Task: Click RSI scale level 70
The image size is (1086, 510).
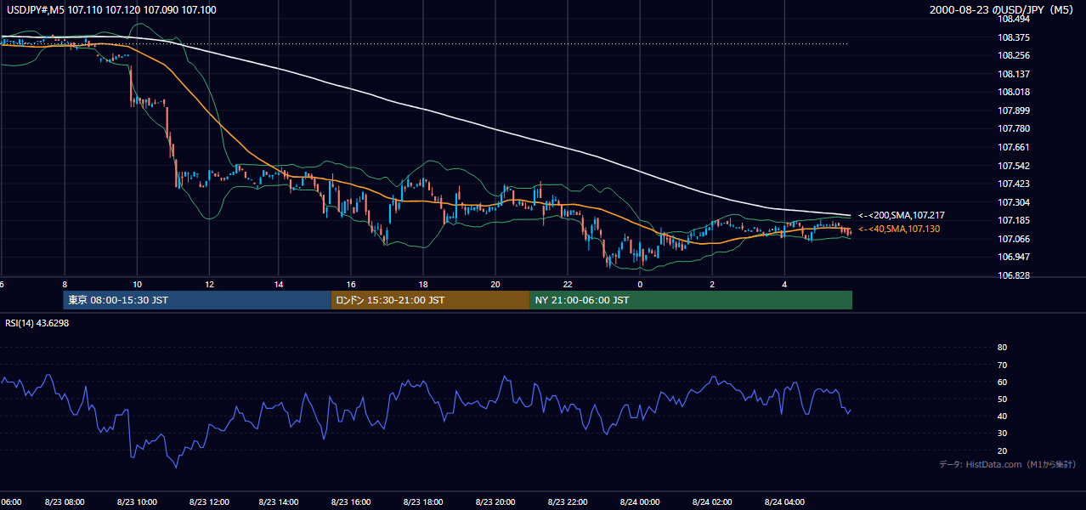Action: pos(1002,365)
